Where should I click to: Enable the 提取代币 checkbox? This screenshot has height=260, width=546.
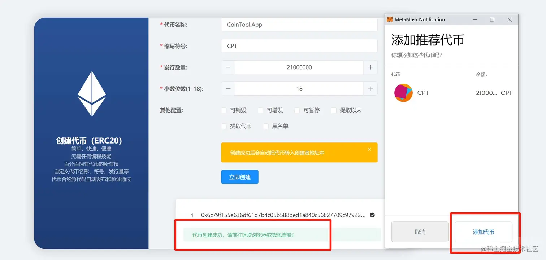point(224,126)
